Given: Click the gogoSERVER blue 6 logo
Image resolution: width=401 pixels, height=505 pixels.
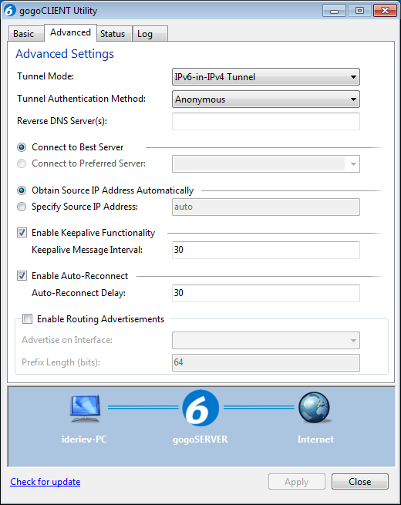Looking at the screenshot, I should (x=200, y=408).
